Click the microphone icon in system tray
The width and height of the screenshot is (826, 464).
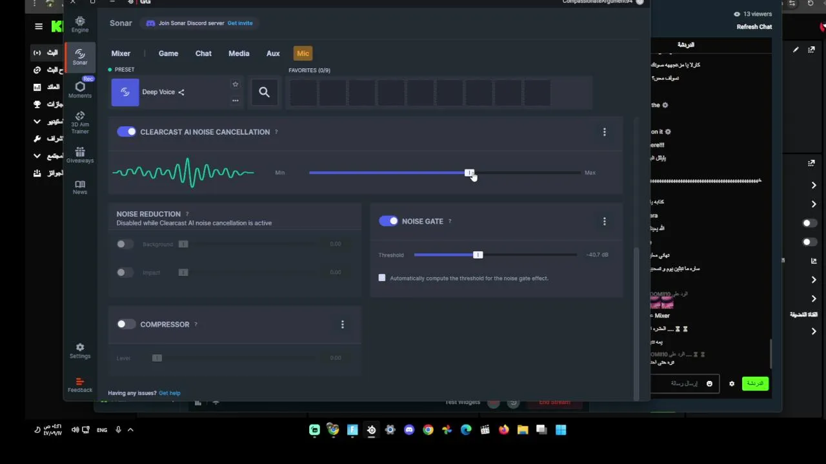coord(118,430)
